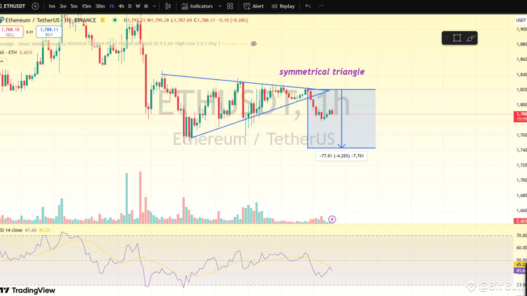Switch to the 4h timeframe
Screen dimensions: 527x296
pos(121,6)
